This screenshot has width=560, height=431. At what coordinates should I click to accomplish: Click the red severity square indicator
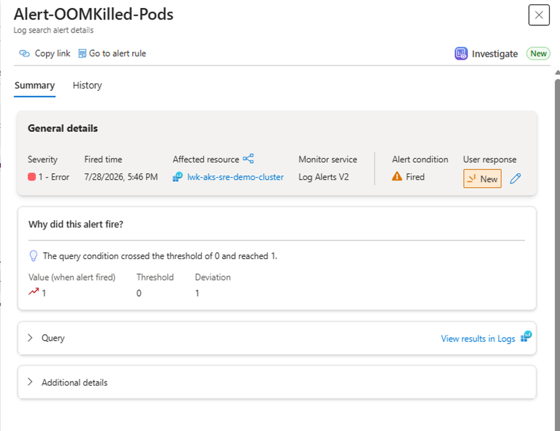tap(32, 177)
